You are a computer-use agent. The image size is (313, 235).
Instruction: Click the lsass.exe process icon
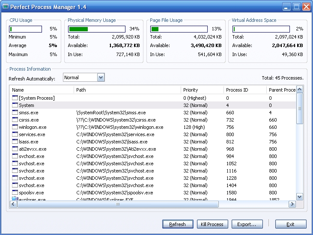tap(15, 141)
